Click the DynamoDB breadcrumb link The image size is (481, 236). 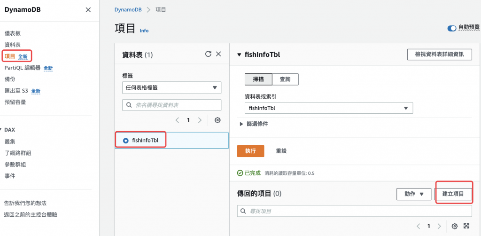click(128, 9)
